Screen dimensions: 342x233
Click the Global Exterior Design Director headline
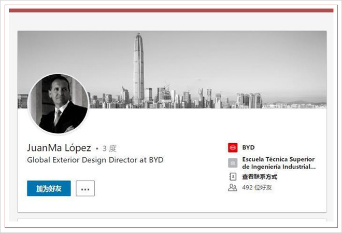tap(95, 160)
